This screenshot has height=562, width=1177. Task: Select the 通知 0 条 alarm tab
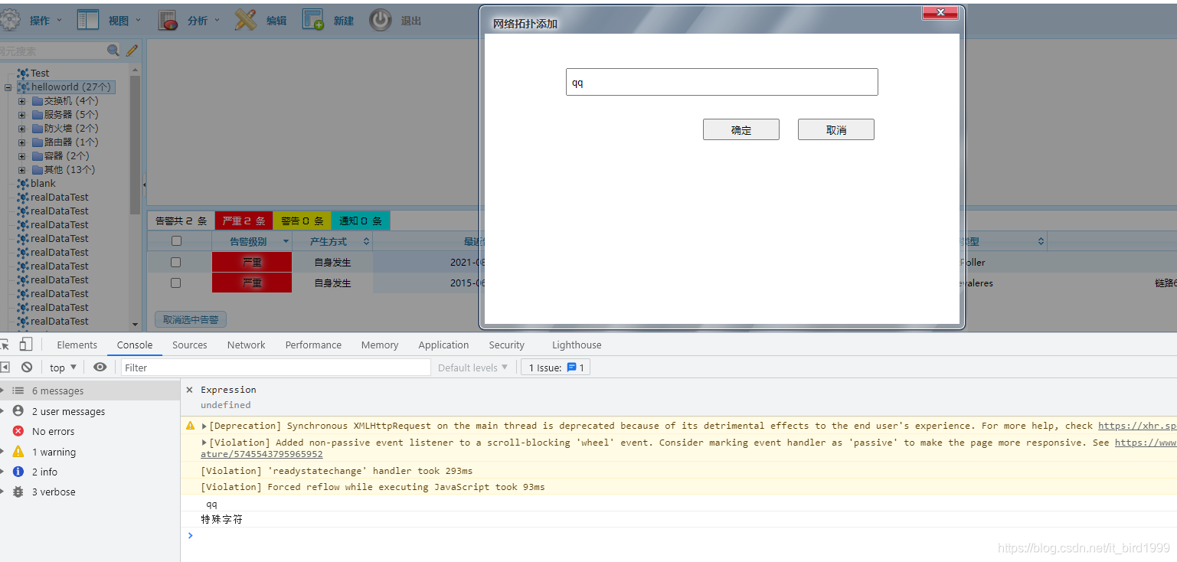[x=360, y=219]
